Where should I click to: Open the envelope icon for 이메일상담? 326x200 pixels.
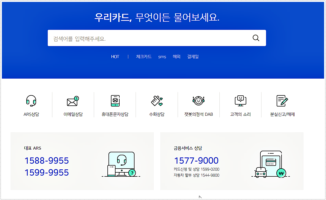[x=73, y=101]
